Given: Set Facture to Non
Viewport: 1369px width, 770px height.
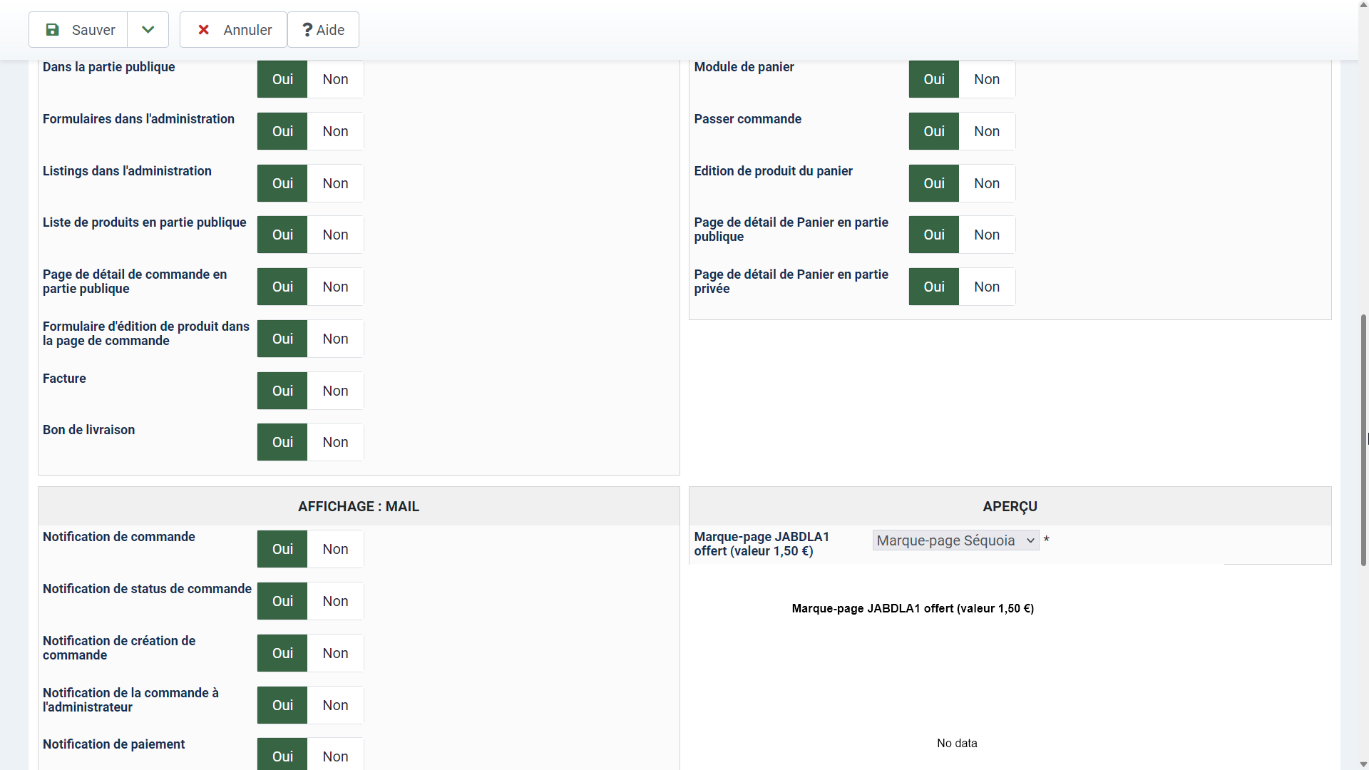Looking at the screenshot, I should 335,391.
